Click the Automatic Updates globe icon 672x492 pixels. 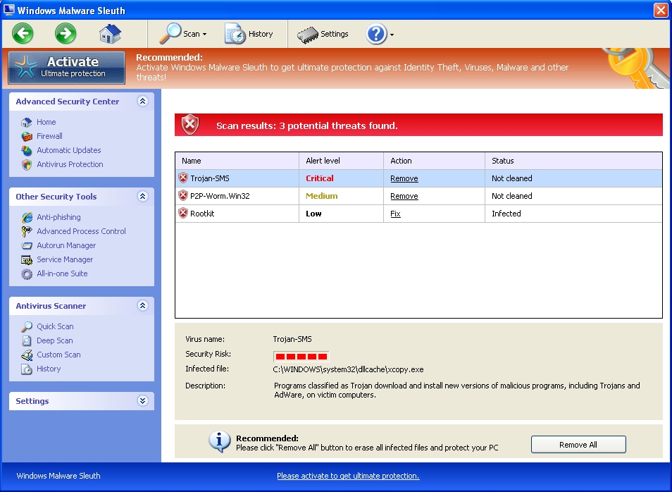27,151
